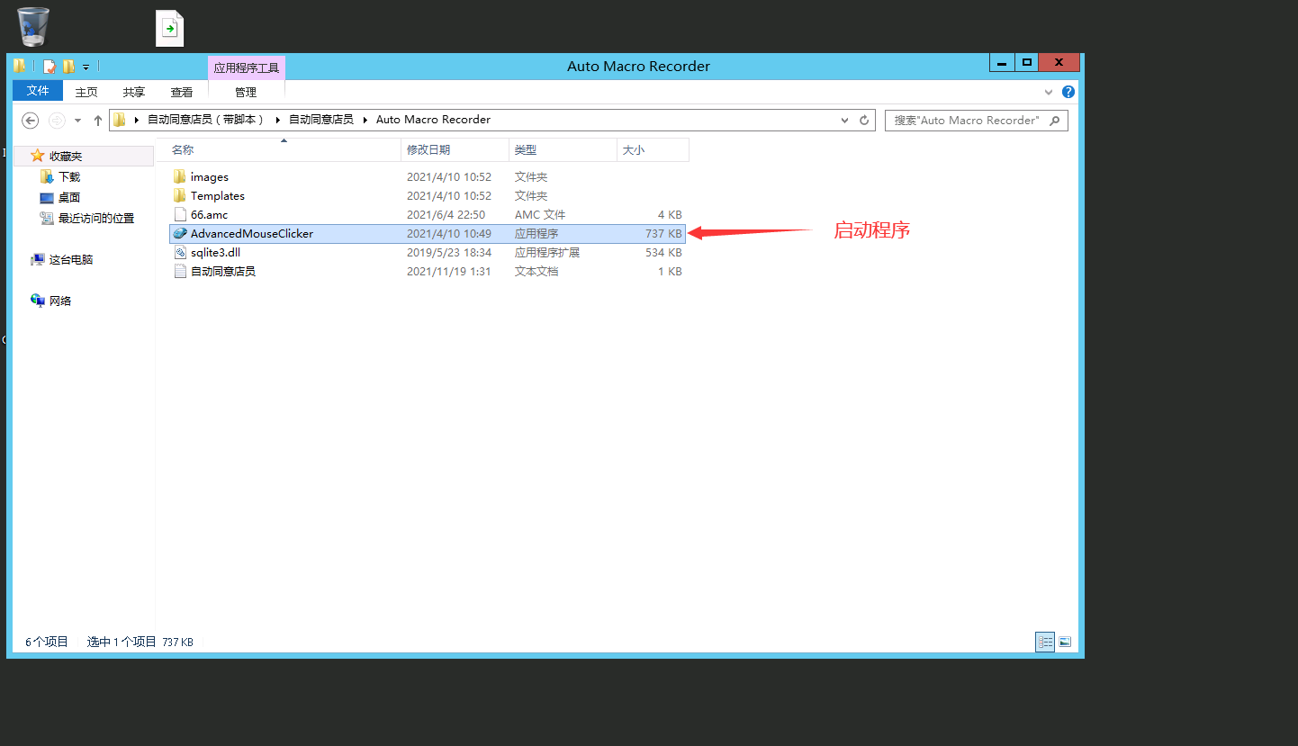Click the Forward navigation arrow

(57, 120)
